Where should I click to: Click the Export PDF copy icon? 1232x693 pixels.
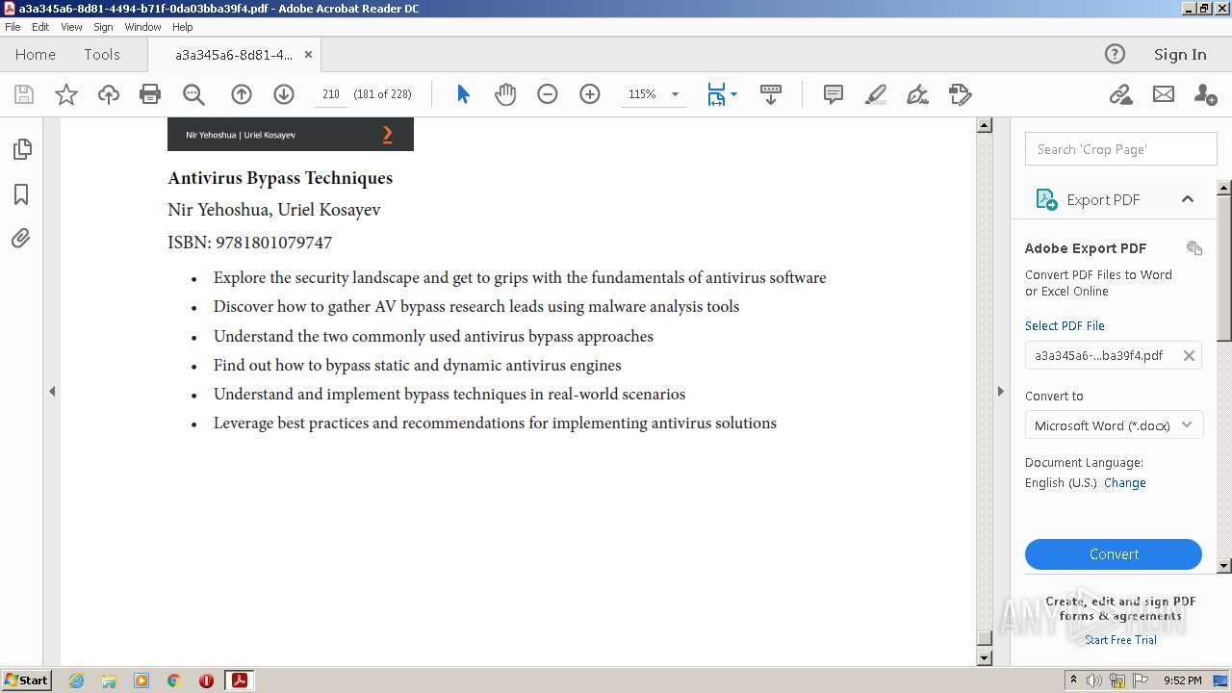tap(1194, 247)
